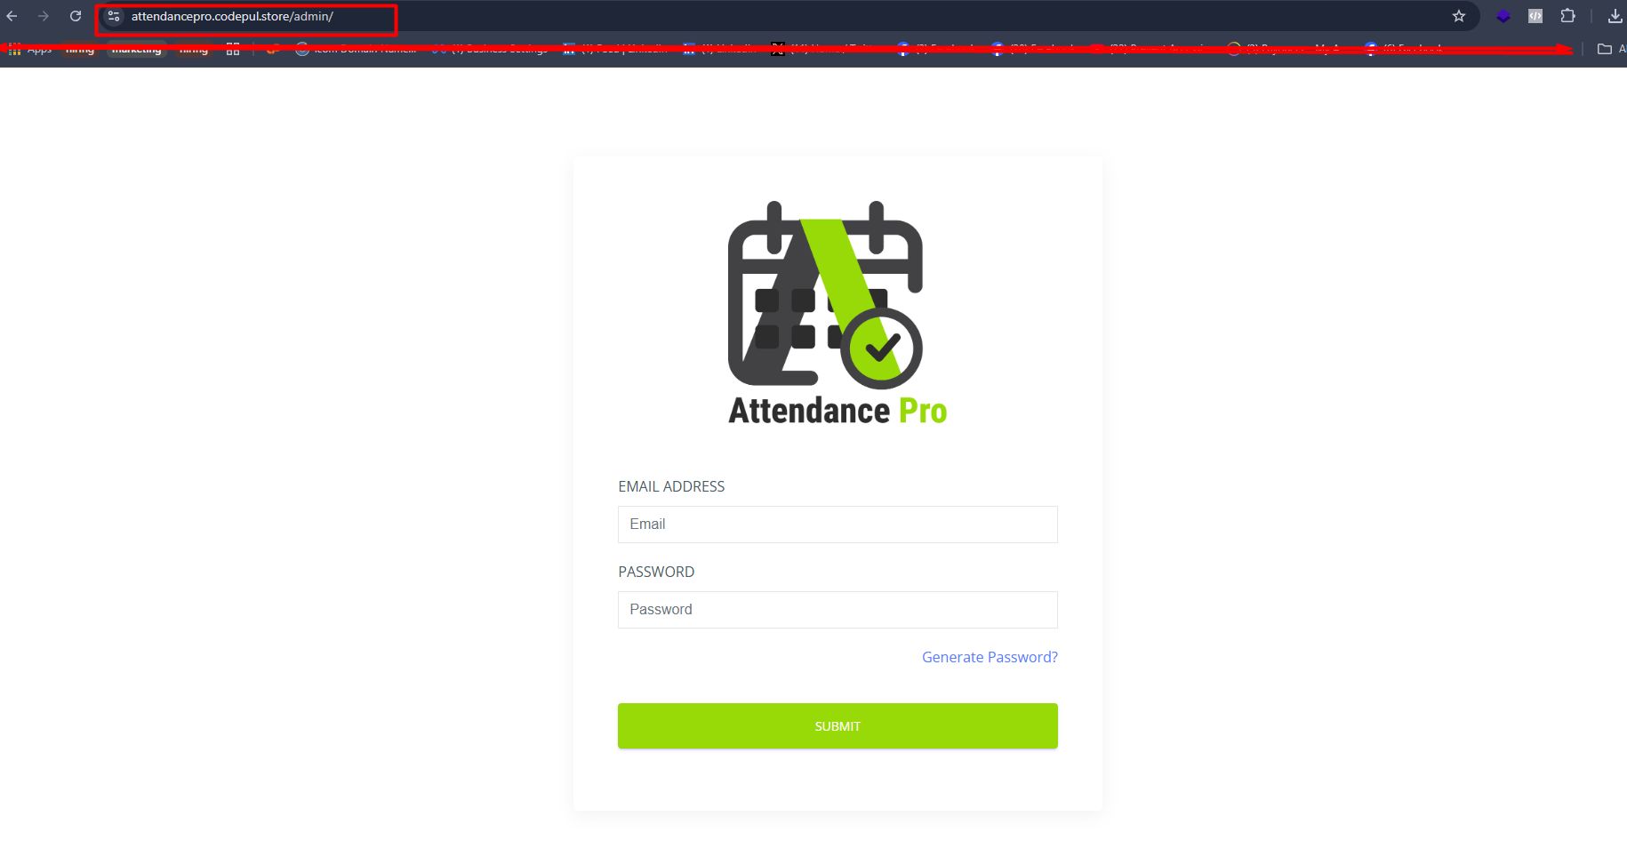Focus the Password input field
1627x841 pixels.
(x=838, y=610)
